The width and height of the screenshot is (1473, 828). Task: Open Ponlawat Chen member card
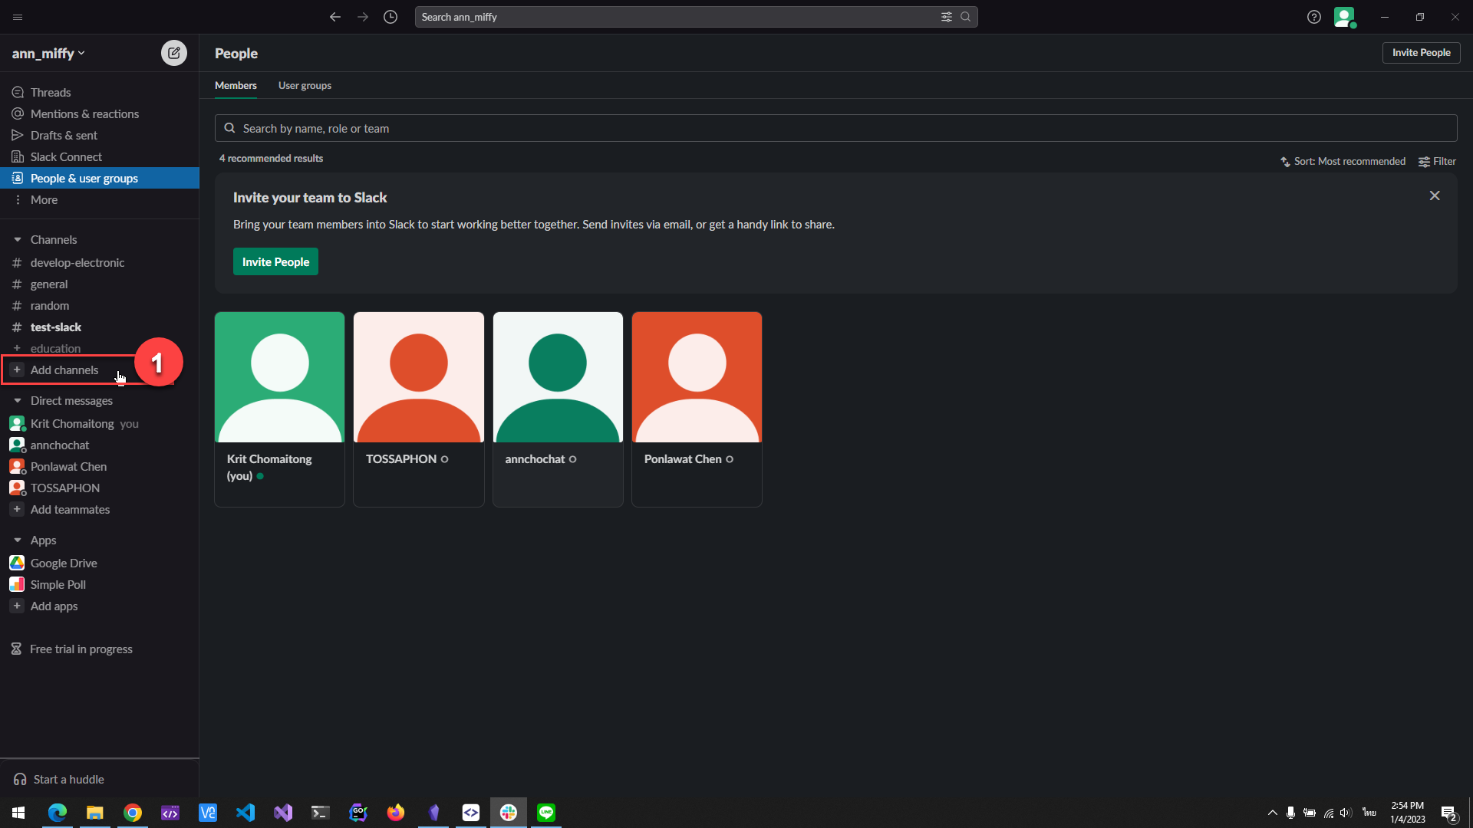click(697, 409)
